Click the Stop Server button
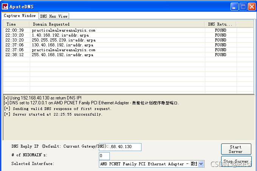This screenshot has width=257, height=171. (x=236, y=161)
